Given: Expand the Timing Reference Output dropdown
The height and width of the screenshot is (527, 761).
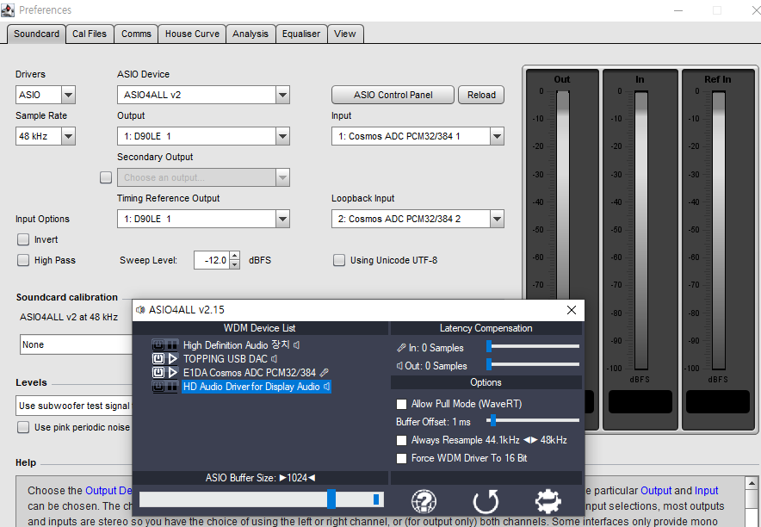Looking at the screenshot, I should click(x=282, y=219).
